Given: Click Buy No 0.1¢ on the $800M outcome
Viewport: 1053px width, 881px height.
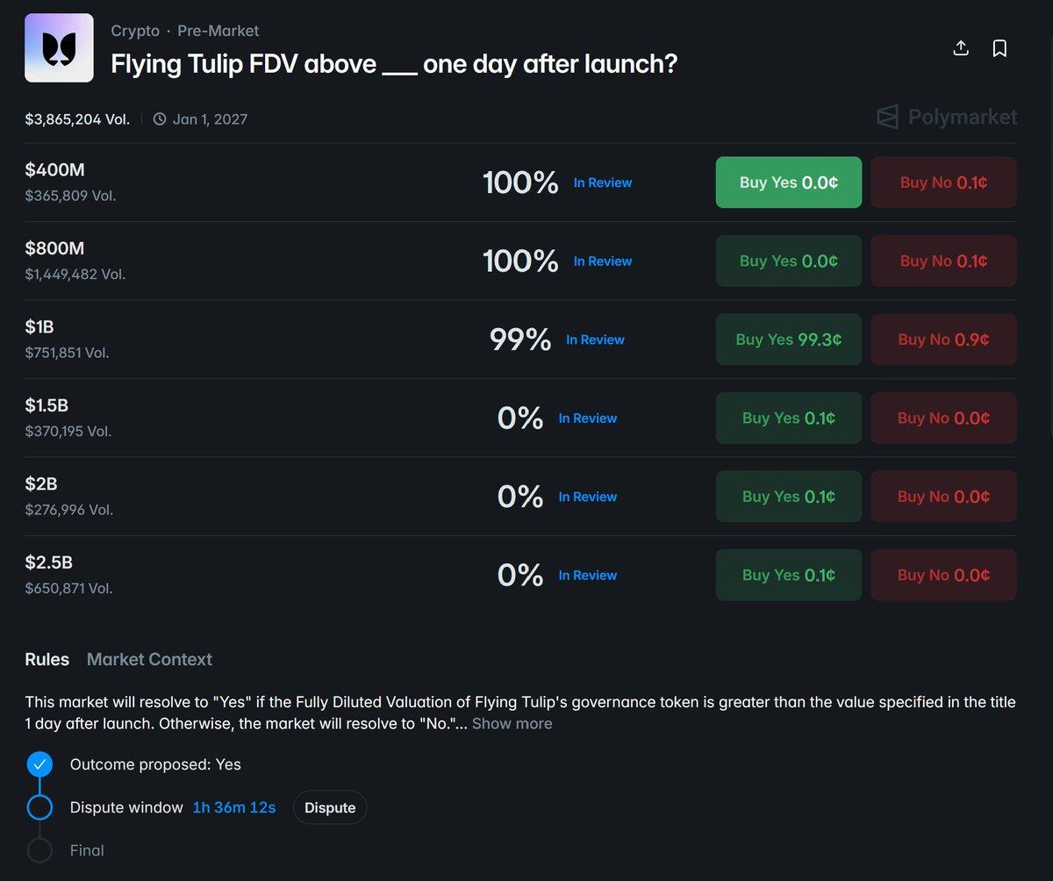Looking at the screenshot, I should [943, 261].
